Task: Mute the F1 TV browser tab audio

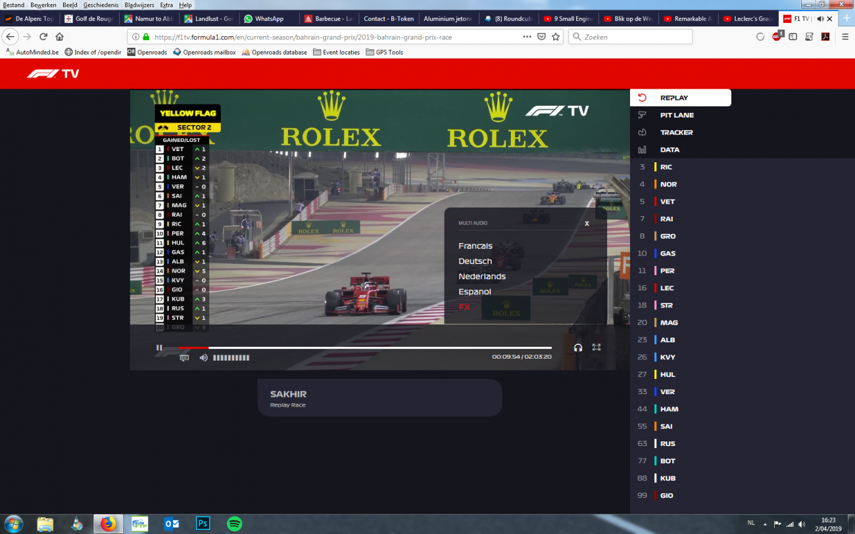Action: coord(820,19)
